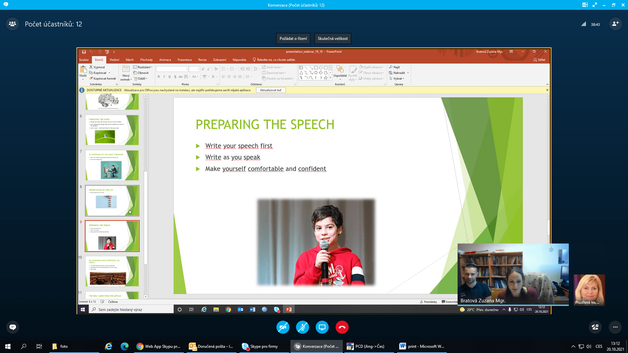Toggle full screen view icon
This screenshot has height=353, width=628.
pos(595,5)
